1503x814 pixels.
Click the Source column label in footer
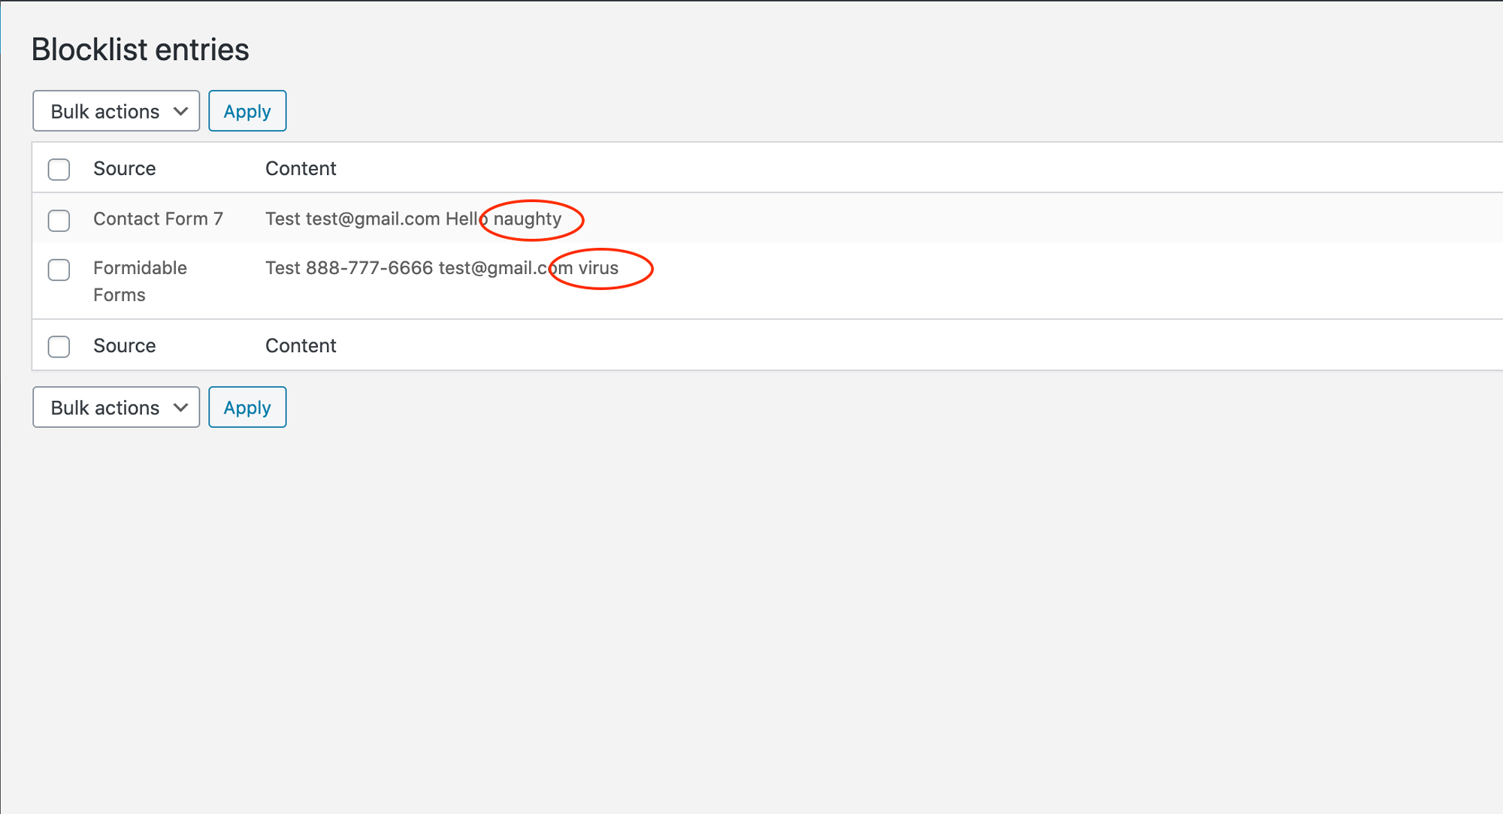pyautogui.click(x=124, y=345)
